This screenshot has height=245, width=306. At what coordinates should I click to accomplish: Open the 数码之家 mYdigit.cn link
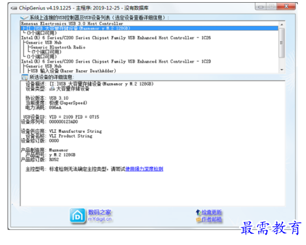(x=99, y=215)
